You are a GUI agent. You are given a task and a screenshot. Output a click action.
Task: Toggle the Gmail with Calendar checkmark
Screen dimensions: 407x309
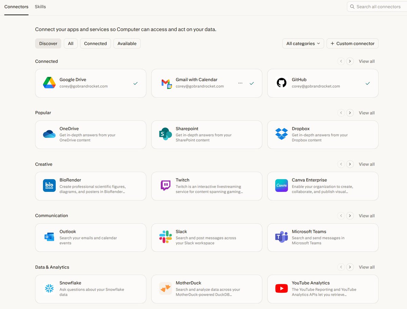click(252, 83)
